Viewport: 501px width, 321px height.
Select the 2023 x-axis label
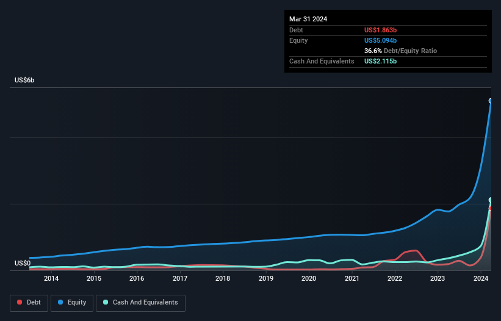click(x=438, y=278)
